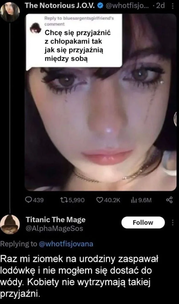179x304 pixels.
Task: Follow Titanic The Mage
Action: pyautogui.click(x=143, y=222)
